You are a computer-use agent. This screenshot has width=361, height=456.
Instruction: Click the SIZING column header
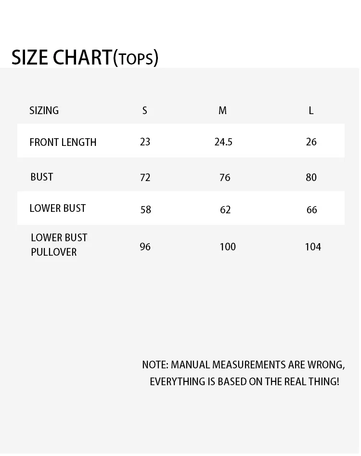pyautogui.click(x=44, y=110)
